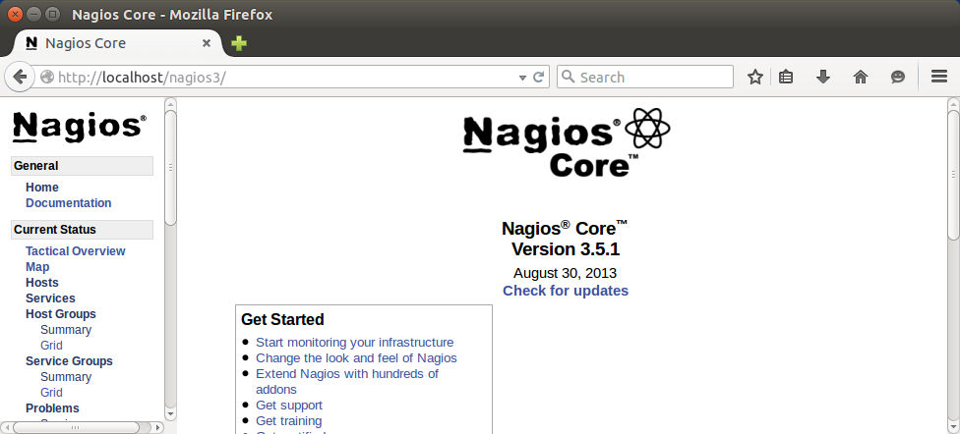Viewport: 960px width, 434px height.
Task: Open Service Groups in sidebar
Action: (x=69, y=361)
